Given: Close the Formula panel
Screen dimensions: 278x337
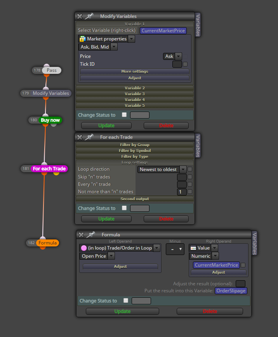Looking at the screenshot, I should pyautogui.click(x=81, y=235).
